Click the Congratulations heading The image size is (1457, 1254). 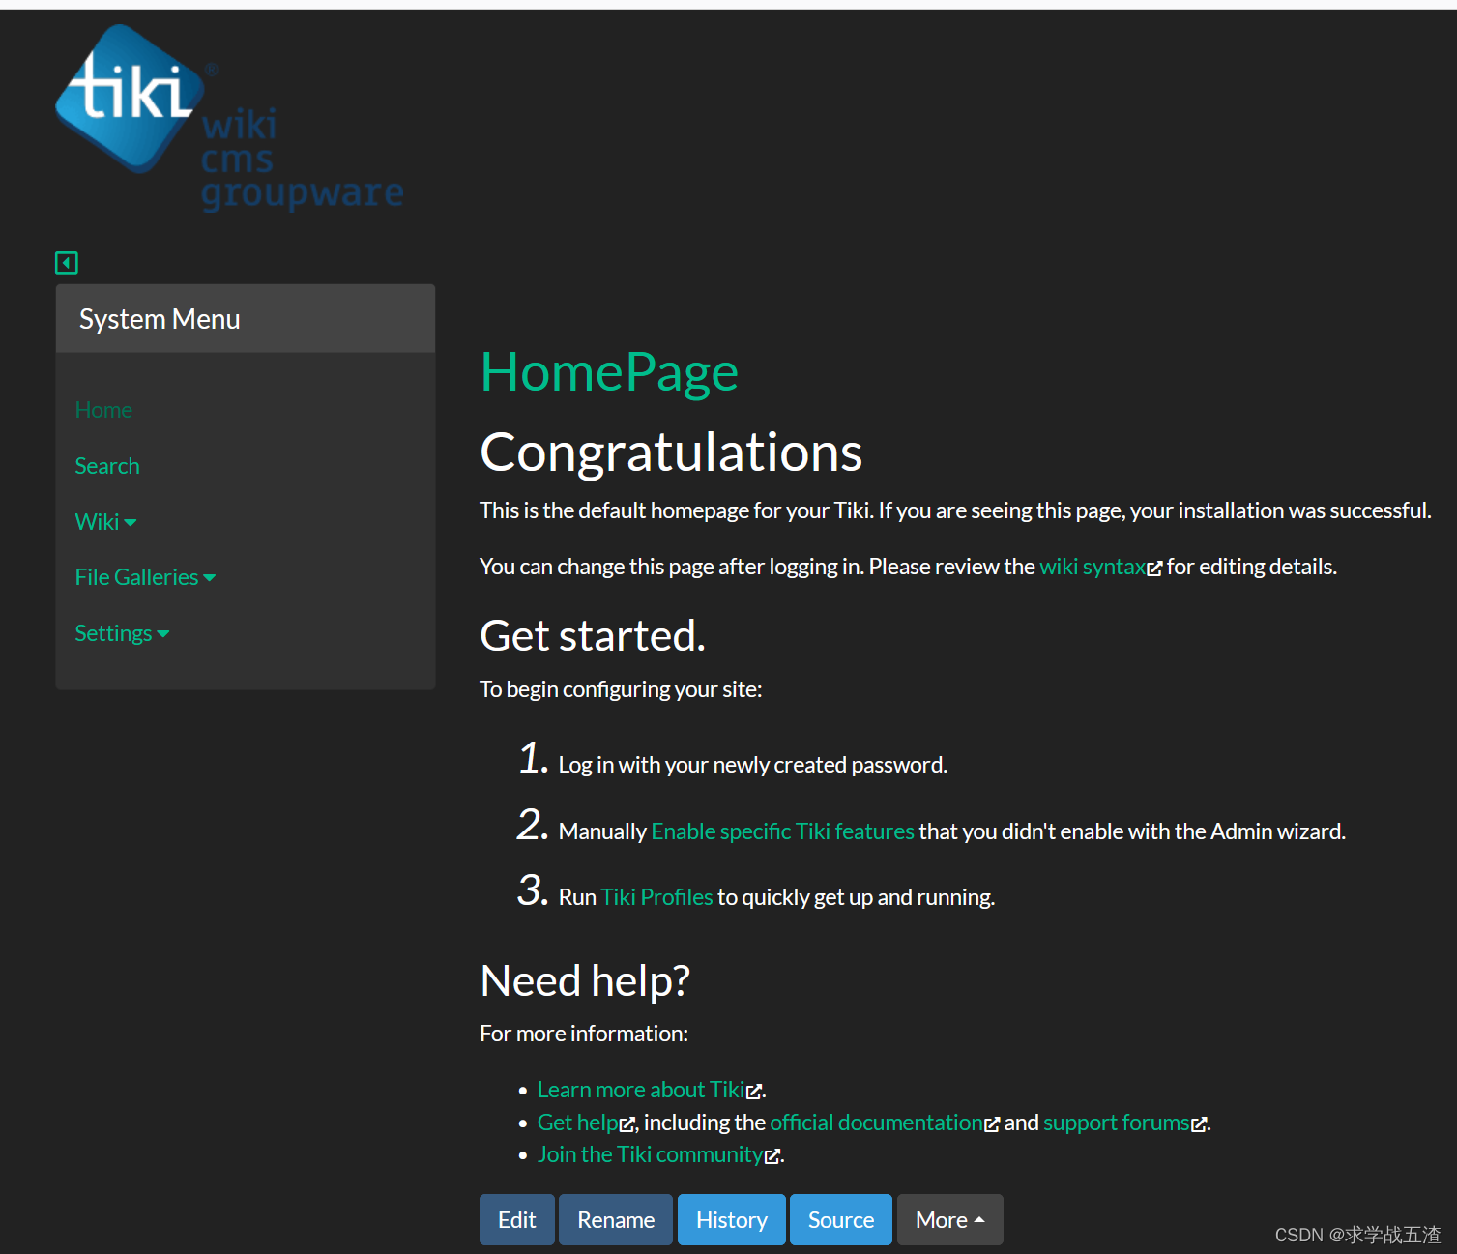[x=671, y=452]
